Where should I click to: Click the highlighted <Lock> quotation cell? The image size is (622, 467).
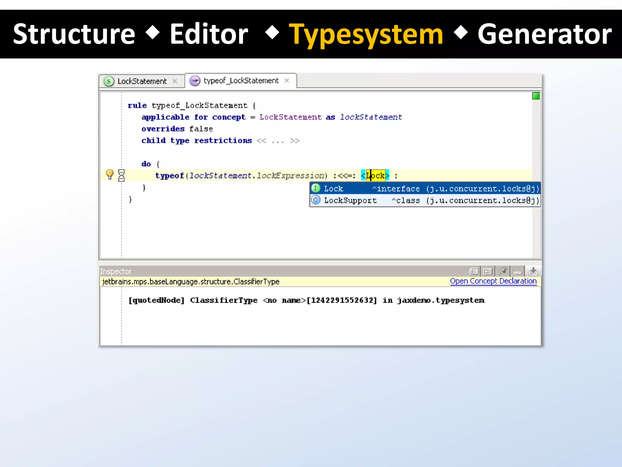coord(375,176)
